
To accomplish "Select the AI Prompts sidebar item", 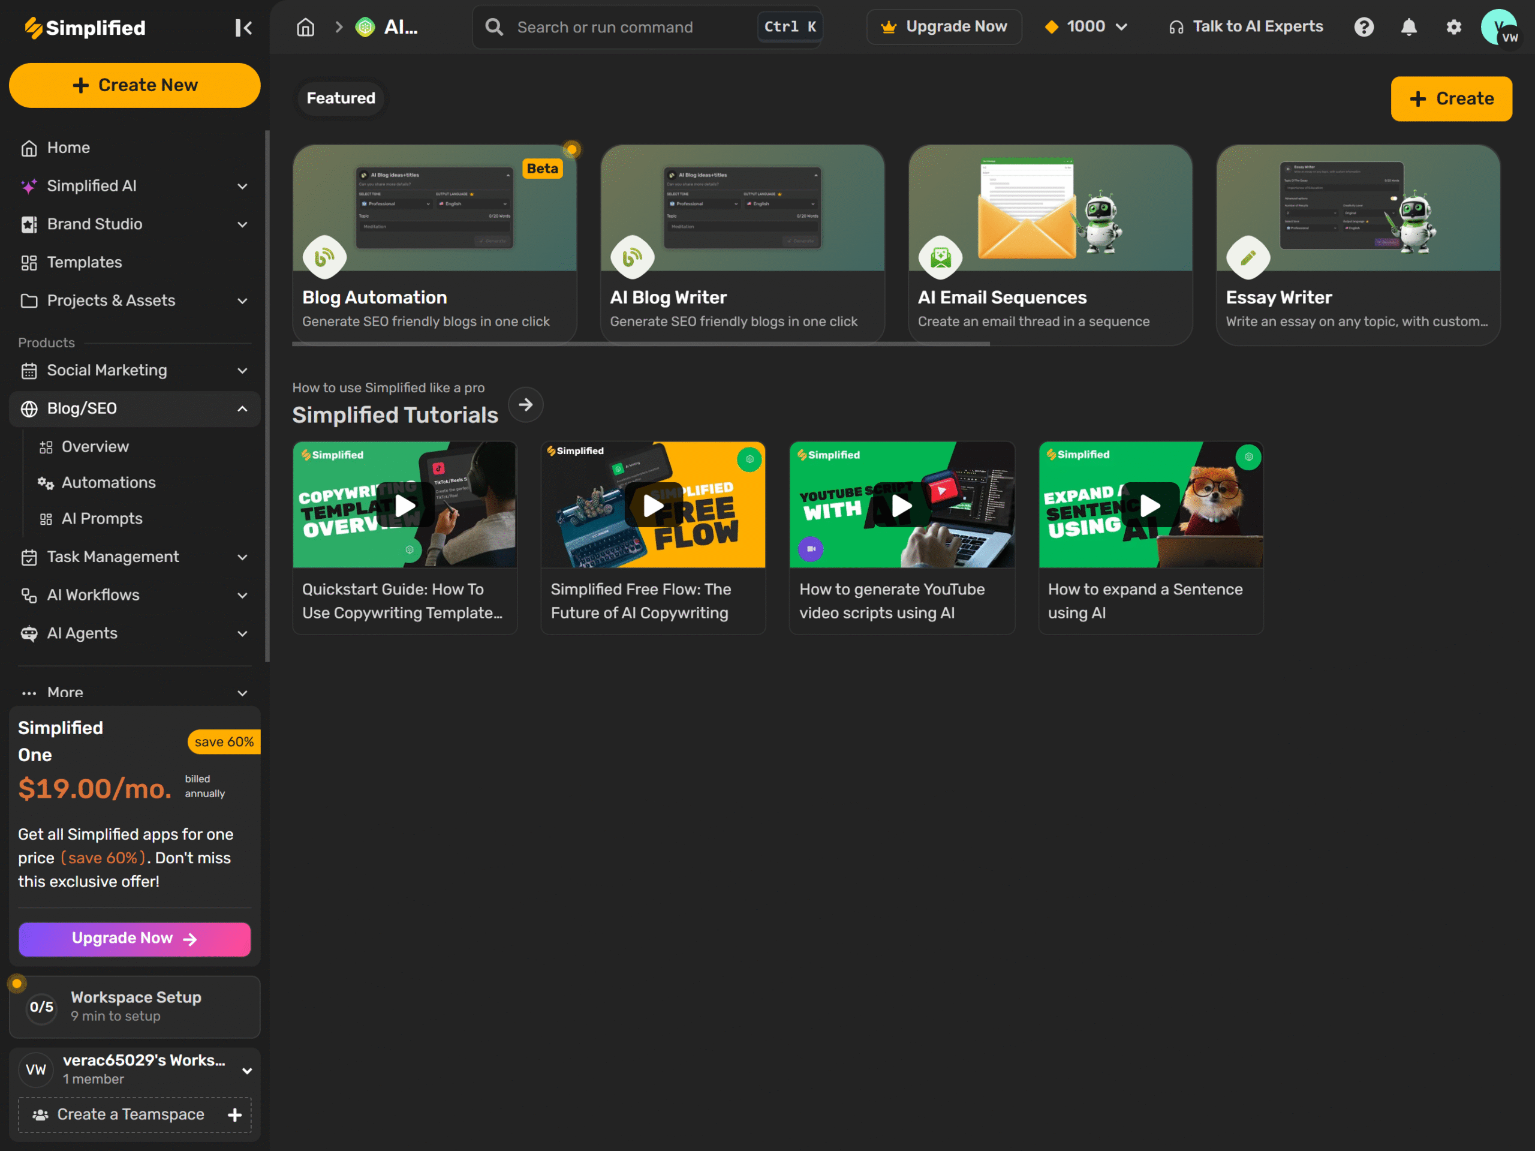I will (101, 519).
